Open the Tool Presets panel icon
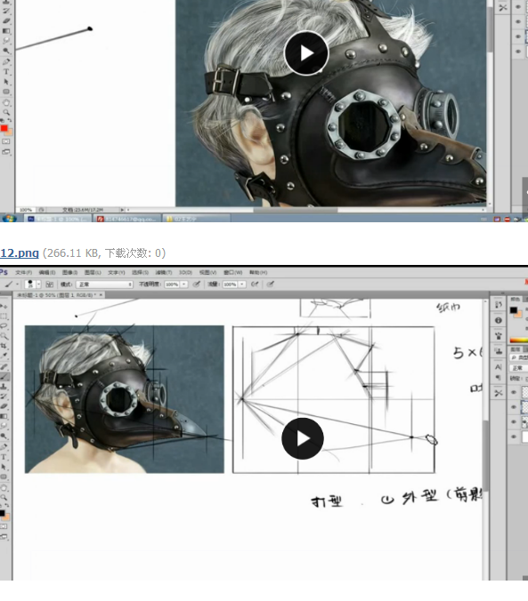528x601 pixels. [x=499, y=393]
